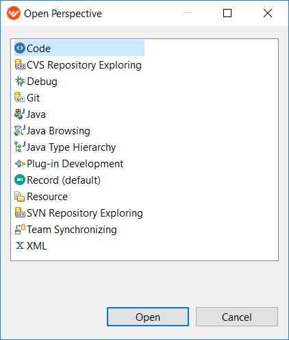Select the Plug-in Development plug icon
The image size is (289, 340).
[20, 164]
